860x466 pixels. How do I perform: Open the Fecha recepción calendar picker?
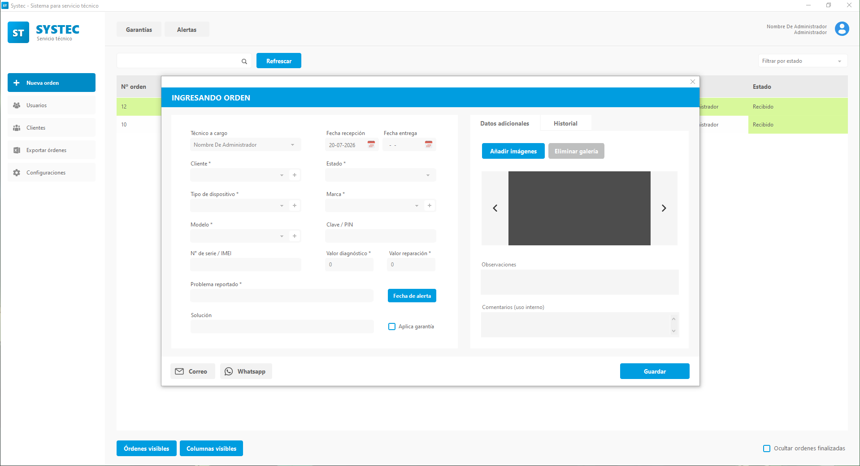[x=371, y=144]
